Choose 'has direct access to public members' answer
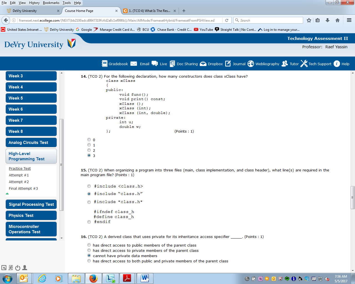 (x=89, y=245)
